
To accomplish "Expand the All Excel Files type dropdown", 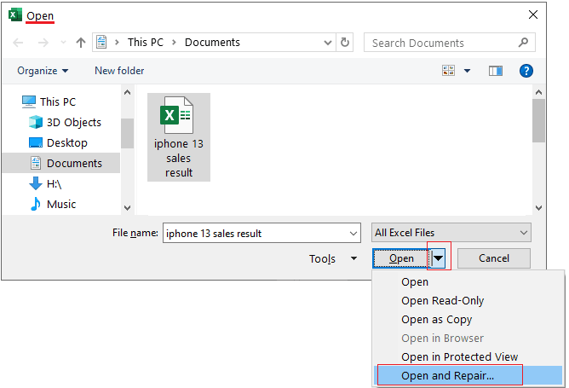I will click(x=451, y=233).
